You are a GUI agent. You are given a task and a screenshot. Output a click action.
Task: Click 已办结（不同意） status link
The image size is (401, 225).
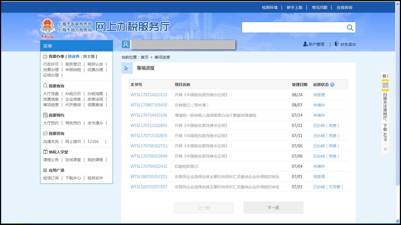click(328, 187)
